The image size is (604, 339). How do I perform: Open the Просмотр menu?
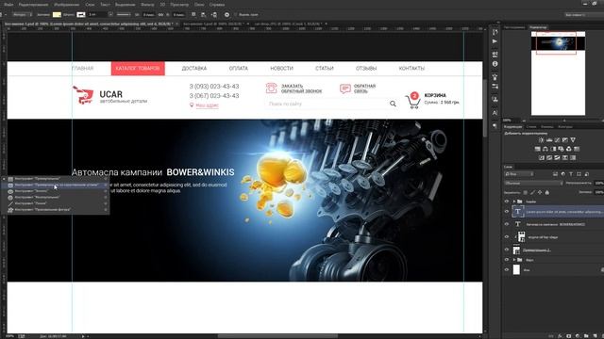[x=179, y=5]
